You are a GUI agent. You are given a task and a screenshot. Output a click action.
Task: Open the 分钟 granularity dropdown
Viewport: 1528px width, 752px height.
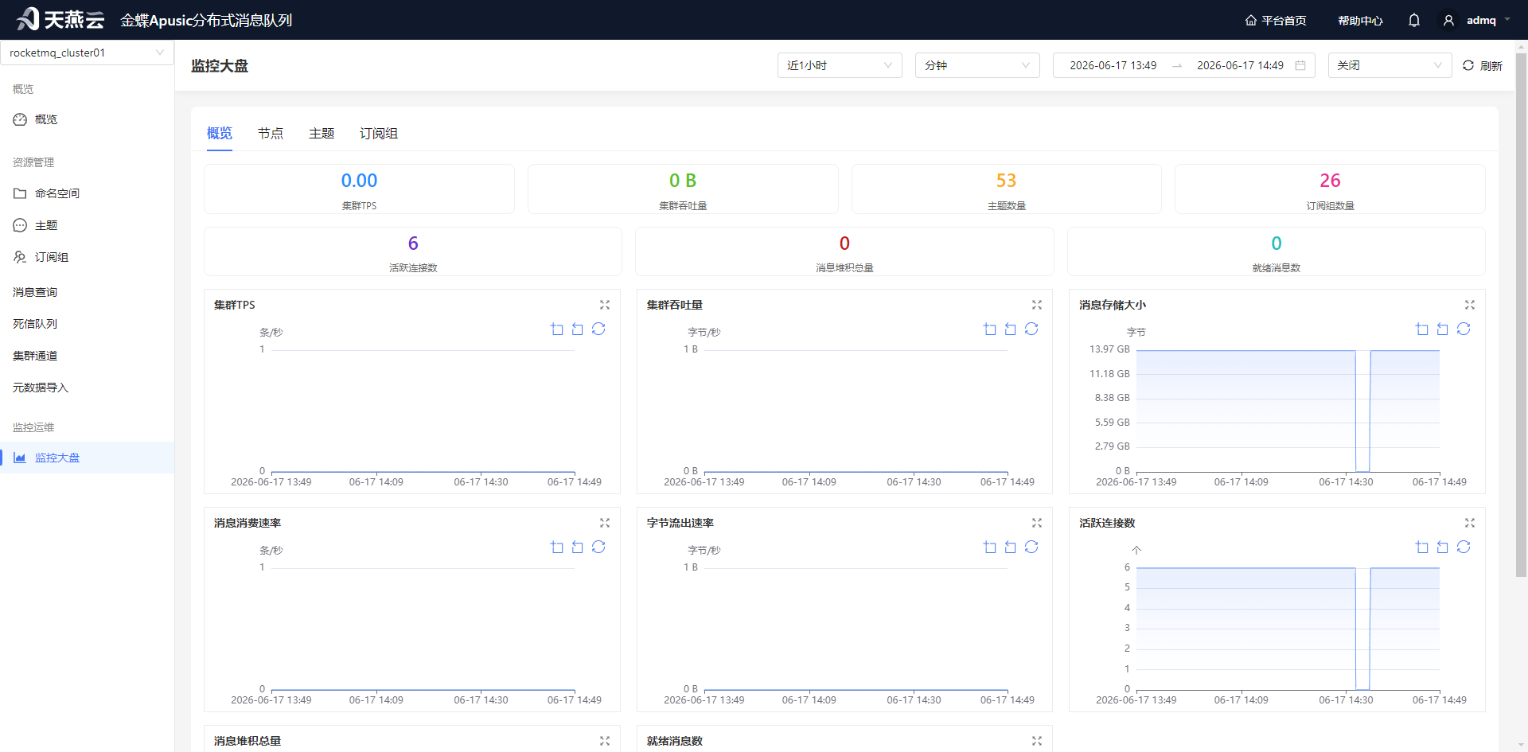tap(977, 65)
